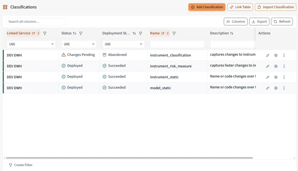The height and width of the screenshot is (171, 298).
Task: Select instrument_classification name cell
Action: [177, 55]
